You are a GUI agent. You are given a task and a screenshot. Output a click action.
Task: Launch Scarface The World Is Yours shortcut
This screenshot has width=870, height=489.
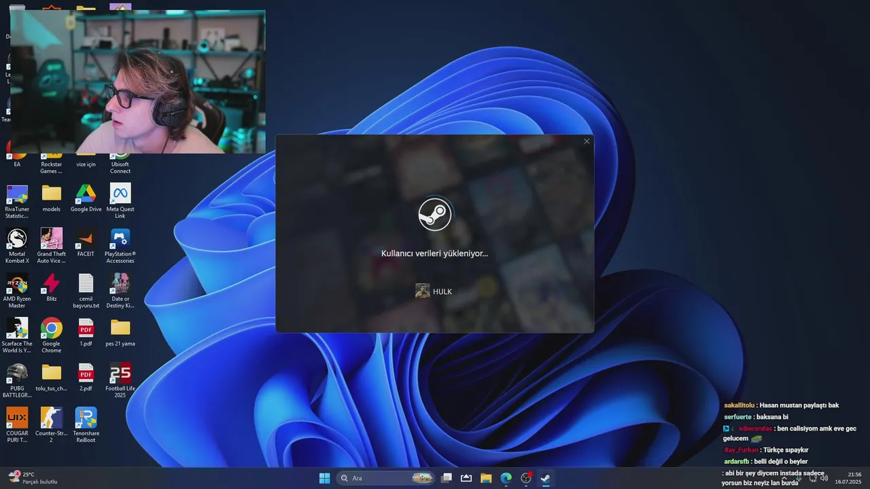coord(17,336)
